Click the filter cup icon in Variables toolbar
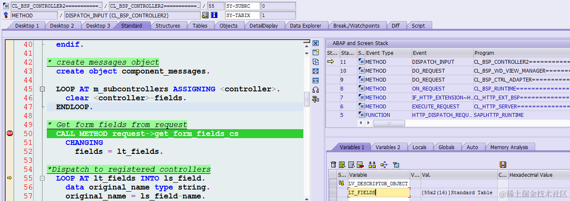Image resolution: width=570 pixels, height=201 pixels. (x=396, y=164)
